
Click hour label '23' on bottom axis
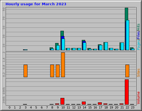click(x=133, y=107)
